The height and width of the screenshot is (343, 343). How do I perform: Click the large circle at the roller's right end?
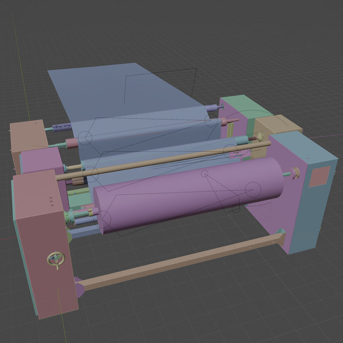(x=253, y=190)
